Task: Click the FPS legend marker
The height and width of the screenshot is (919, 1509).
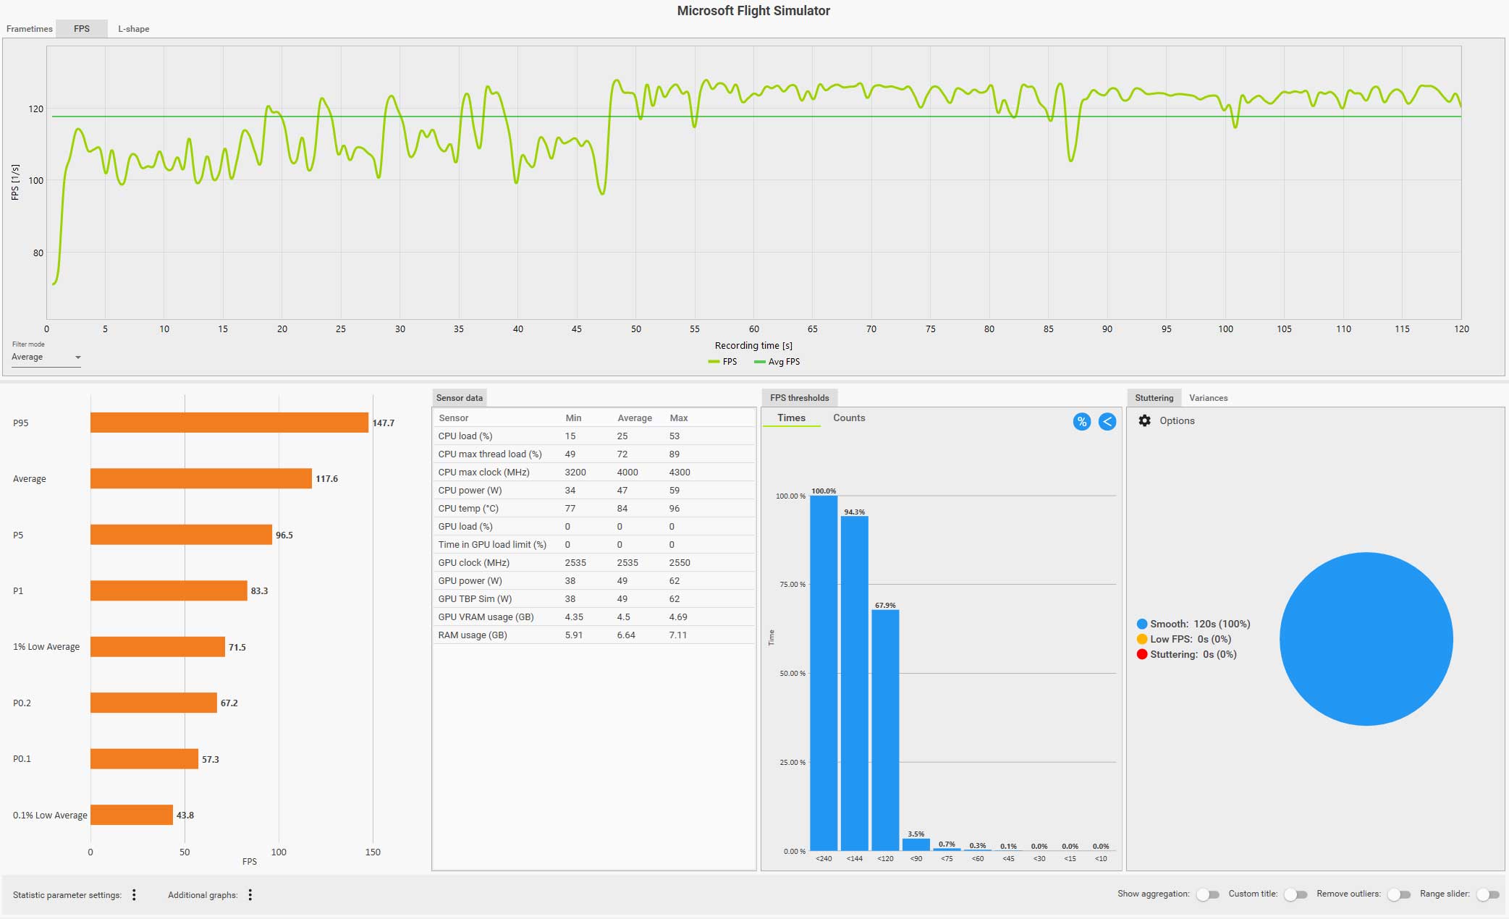Action: point(714,362)
